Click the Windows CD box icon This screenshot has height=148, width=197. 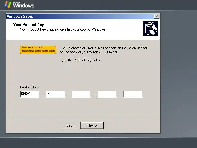coord(151,28)
